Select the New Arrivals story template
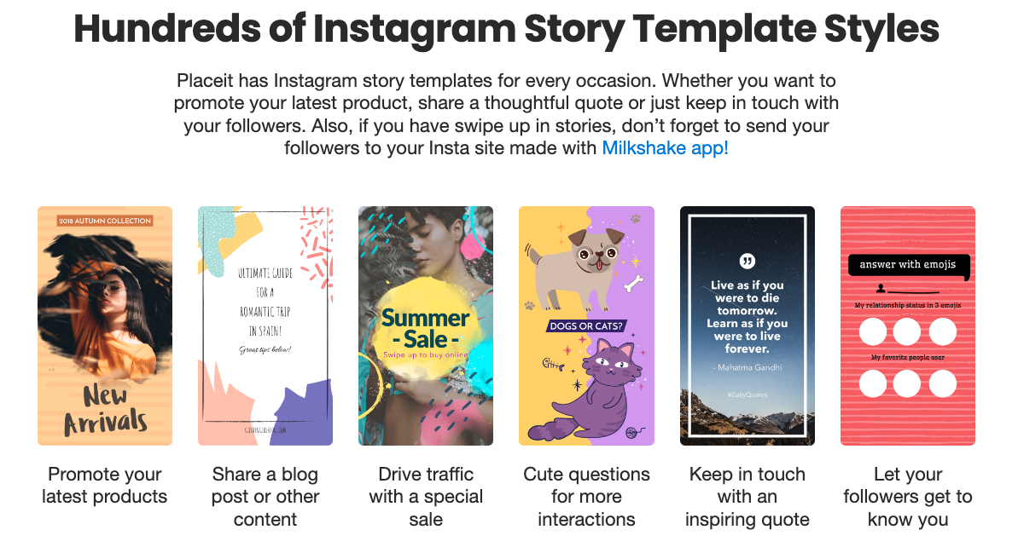The image size is (1018, 547). click(x=104, y=325)
